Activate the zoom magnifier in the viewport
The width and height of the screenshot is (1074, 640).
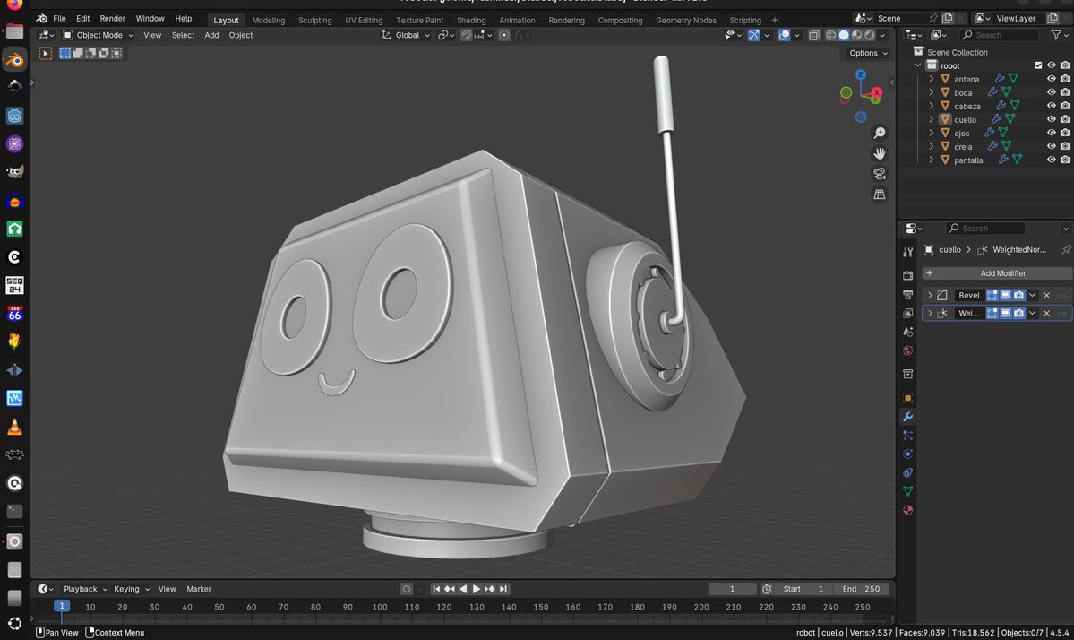[x=881, y=132]
